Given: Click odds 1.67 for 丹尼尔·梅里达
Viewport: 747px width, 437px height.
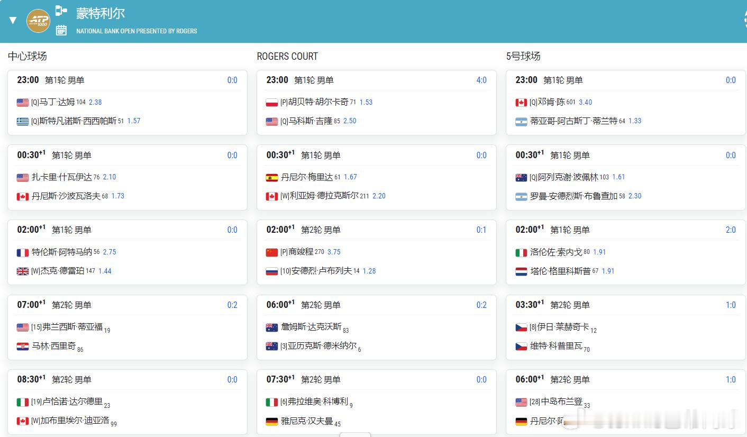Looking at the screenshot, I should point(351,177).
